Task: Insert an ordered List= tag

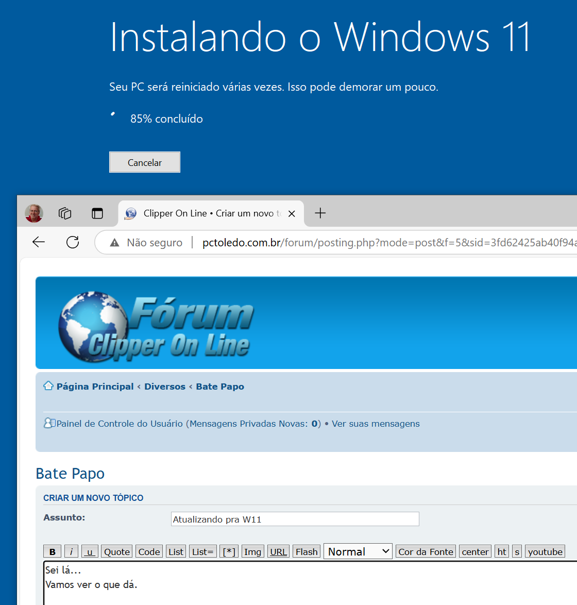Action: coord(203,552)
